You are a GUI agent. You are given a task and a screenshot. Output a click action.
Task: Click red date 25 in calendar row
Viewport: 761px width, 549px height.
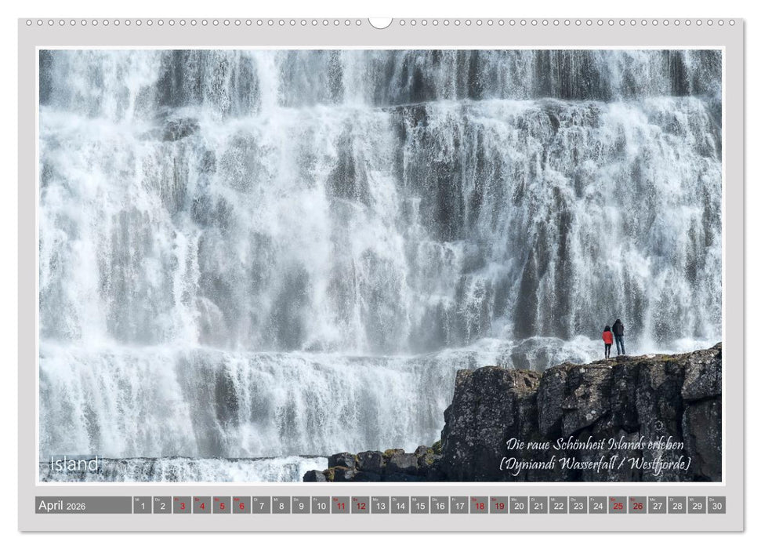(x=618, y=506)
